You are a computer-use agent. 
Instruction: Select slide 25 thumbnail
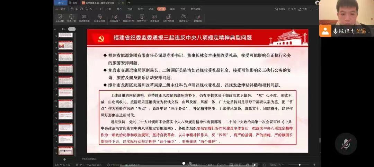pos(65,127)
